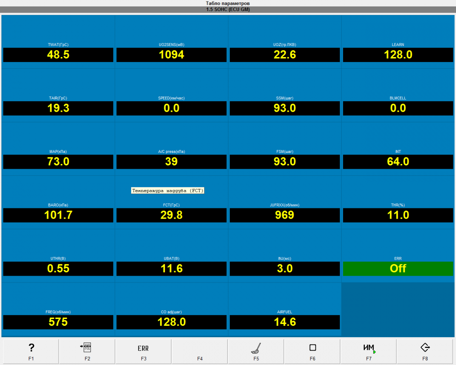Click the TWAT(ГрС) parameter label
Viewport: 456px width, 365px height.
click(x=58, y=44)
